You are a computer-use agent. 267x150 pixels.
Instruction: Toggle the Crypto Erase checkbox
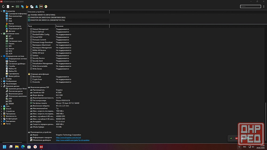click(31, 79)
